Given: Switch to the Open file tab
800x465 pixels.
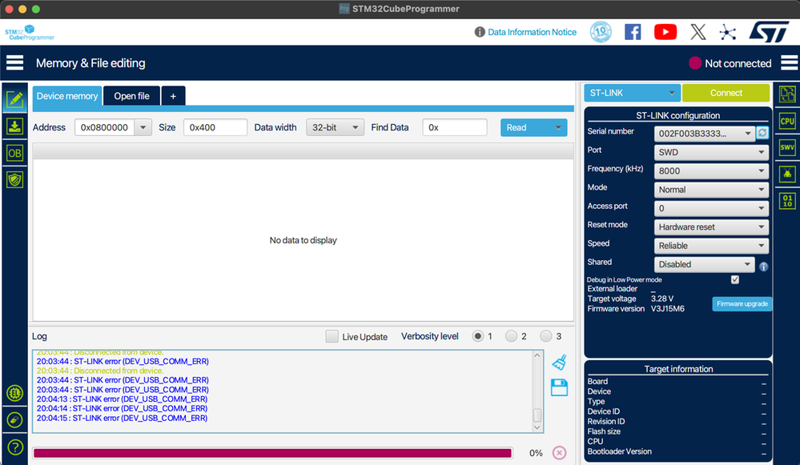Looking at the screenshot, I should [131, 96].
